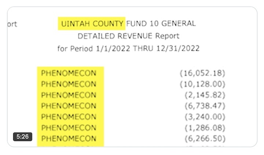
Task: Click the cut-off "ort" text at left
Action: coord(12,24)
